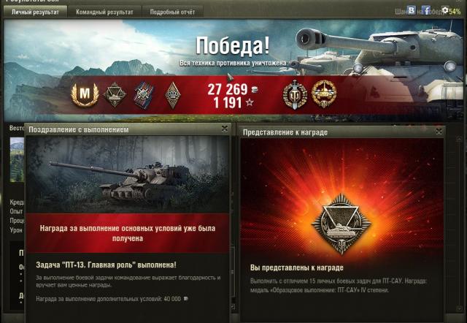Click the Победа! victory heading
Screen dimensions: 467x323
pos(233,46)
